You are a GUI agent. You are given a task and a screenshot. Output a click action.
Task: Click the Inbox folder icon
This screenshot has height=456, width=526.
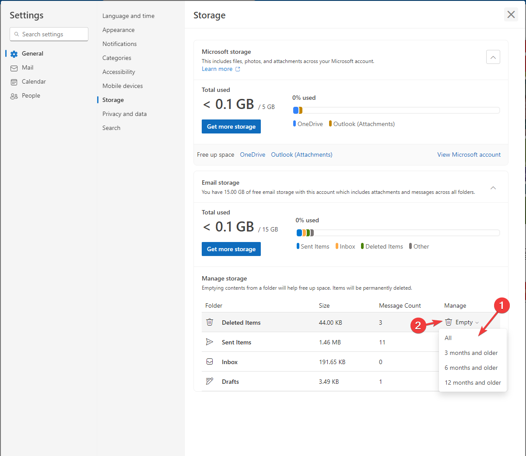pyautogui.click(x=209, y=361)
